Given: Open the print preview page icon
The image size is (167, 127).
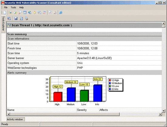Looking at the screenshot, I should pos(21,18).
